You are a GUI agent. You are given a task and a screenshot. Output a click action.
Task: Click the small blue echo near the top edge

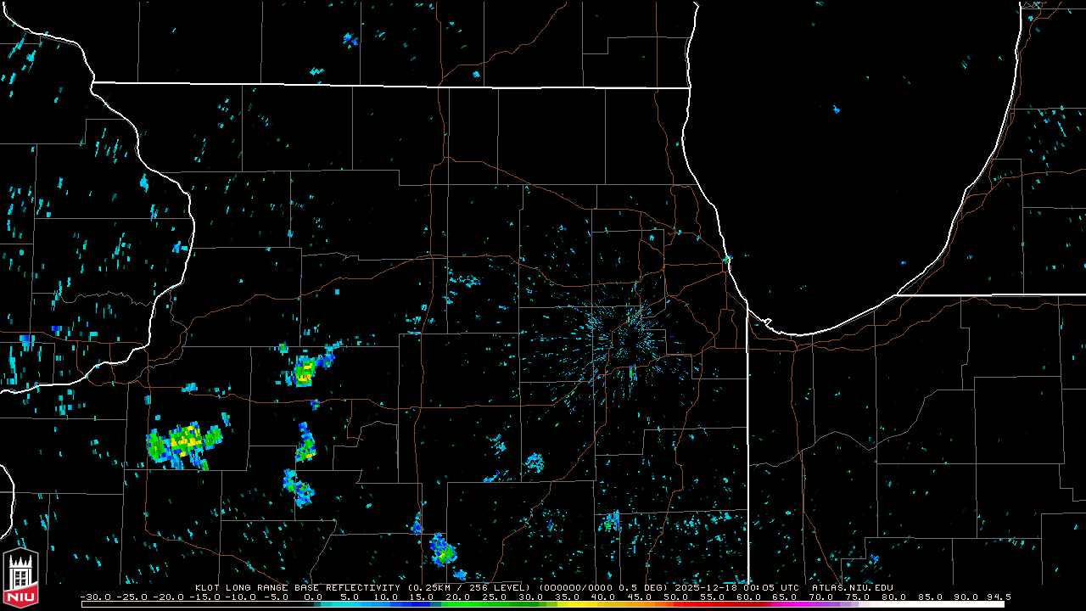coord(349,39)
